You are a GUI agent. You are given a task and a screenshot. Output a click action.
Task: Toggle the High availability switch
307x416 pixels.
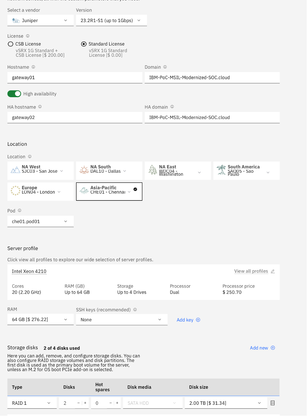click(14, 94)
